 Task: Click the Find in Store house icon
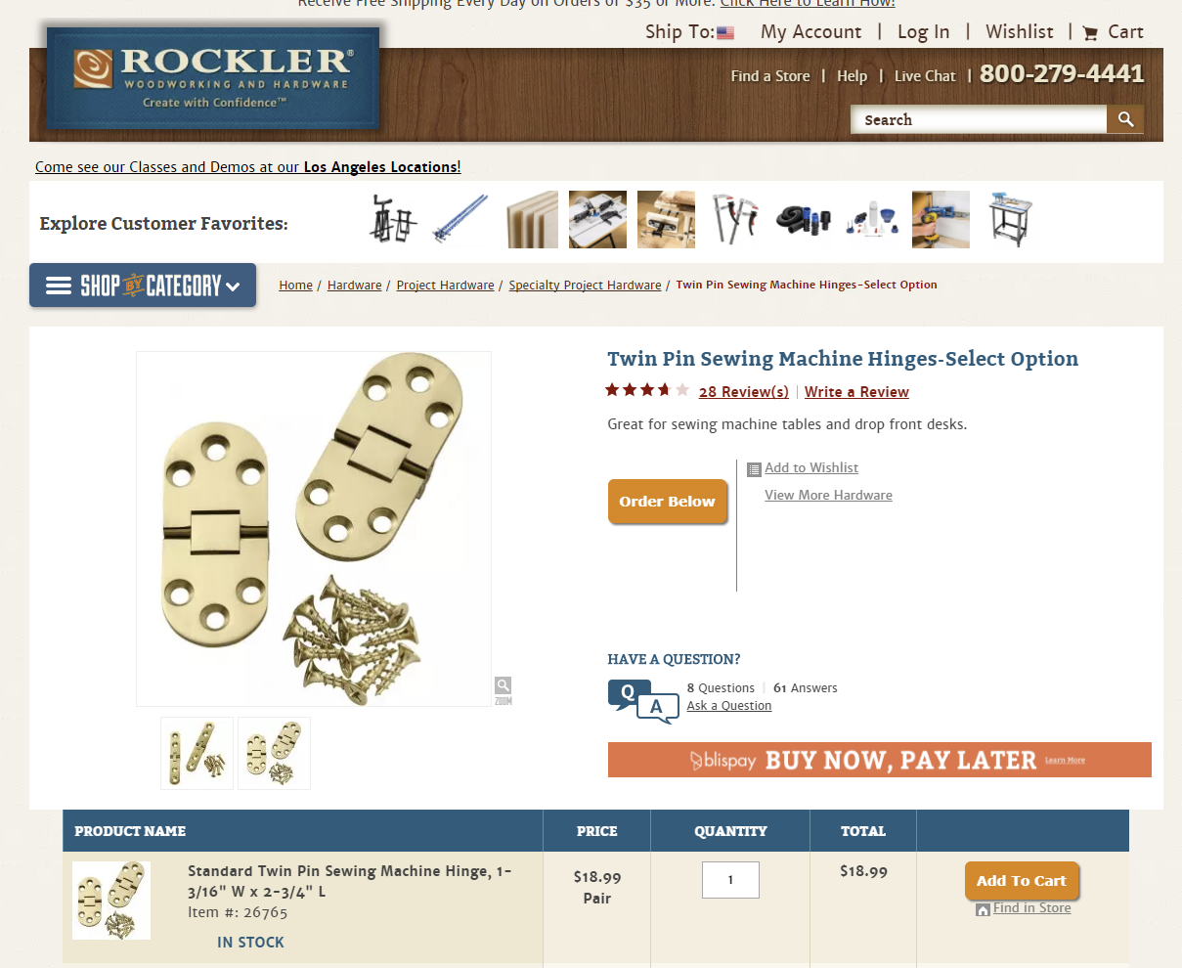coord(983,909)
